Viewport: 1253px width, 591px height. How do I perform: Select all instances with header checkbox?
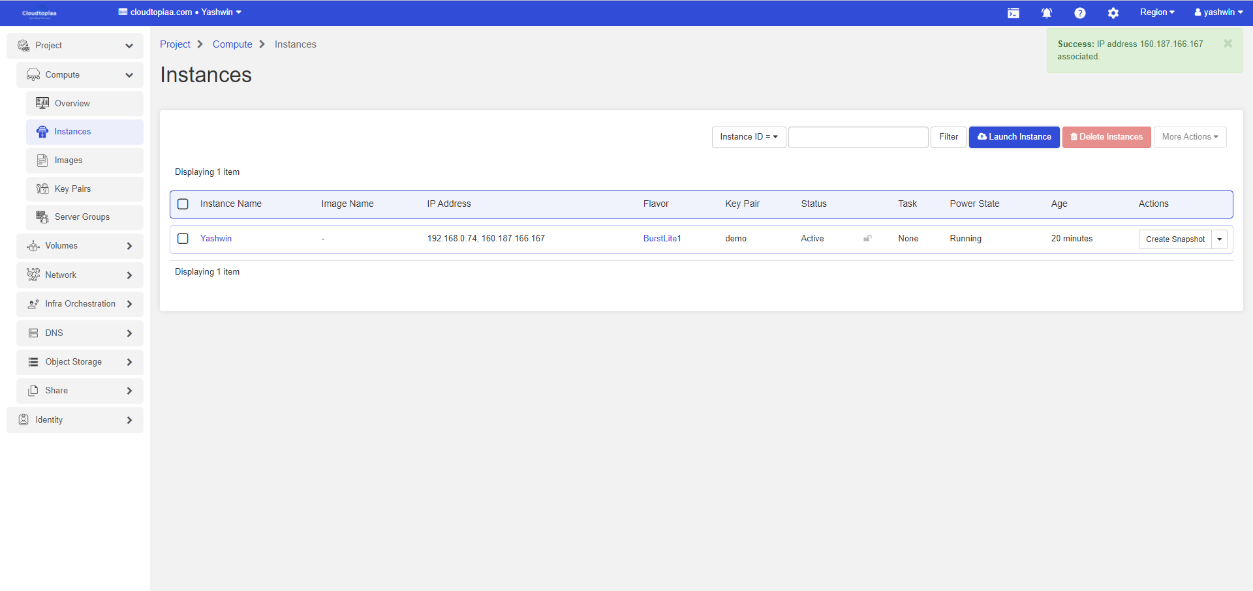(183, 204)
